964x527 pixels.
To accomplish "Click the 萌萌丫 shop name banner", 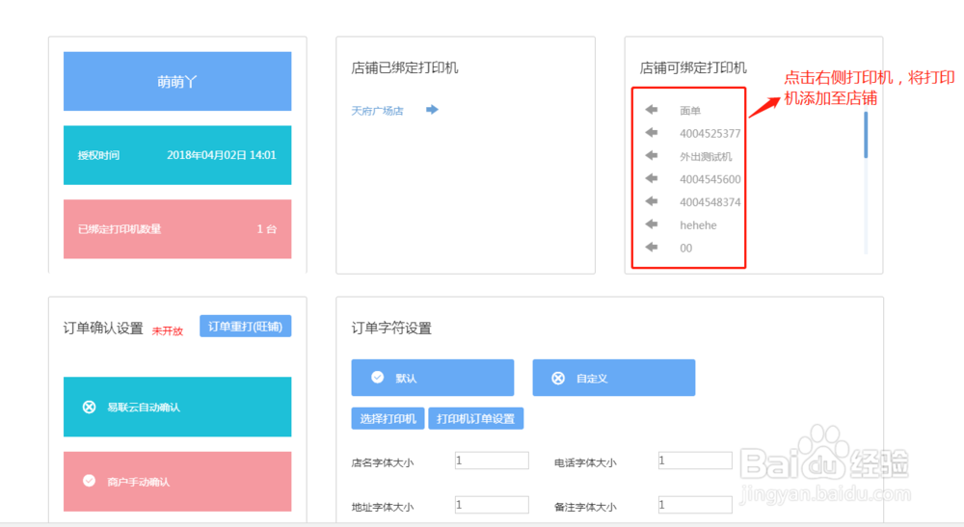I will pos(177,81).
